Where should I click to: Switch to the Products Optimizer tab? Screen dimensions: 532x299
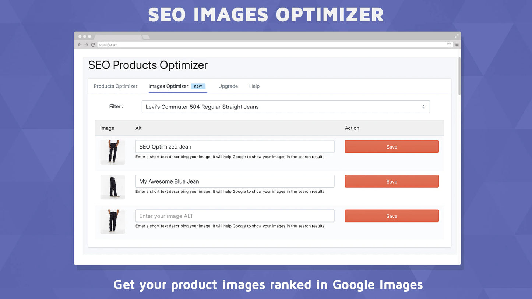[x=115, y=86]
